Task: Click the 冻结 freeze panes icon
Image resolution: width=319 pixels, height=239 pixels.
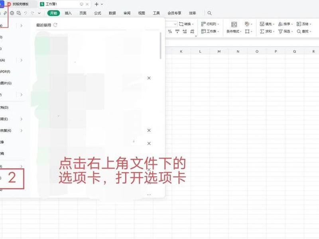Action: tap(299, 24)
